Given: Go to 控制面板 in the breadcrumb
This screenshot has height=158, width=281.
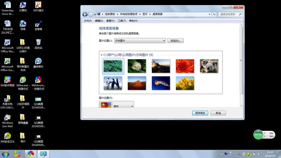Looking at the screenshot, I should point(110,14).
